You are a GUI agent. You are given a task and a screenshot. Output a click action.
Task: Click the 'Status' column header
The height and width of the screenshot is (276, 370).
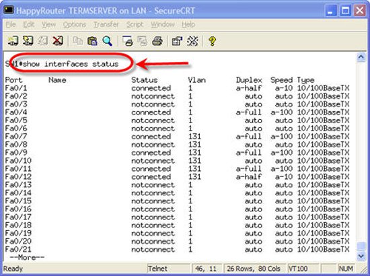(x=144, y=80)
